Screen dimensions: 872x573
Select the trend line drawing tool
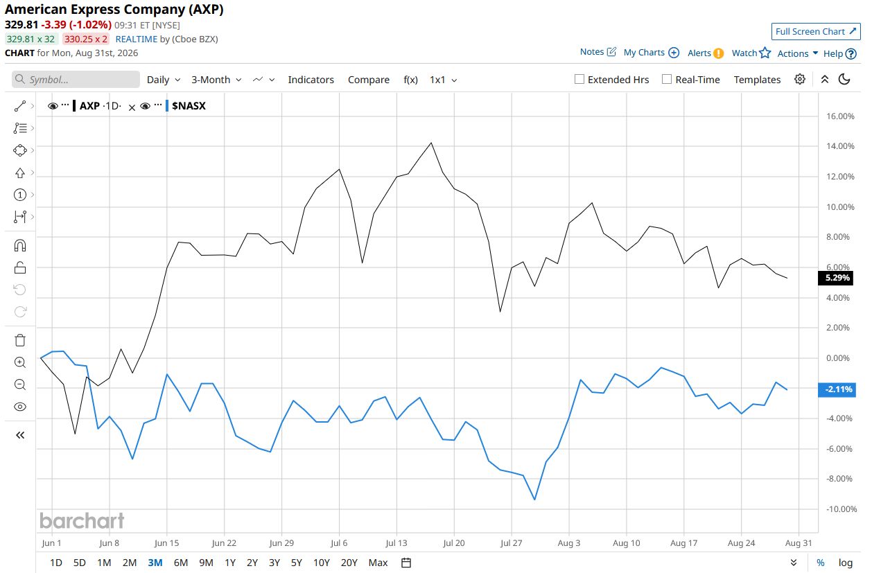click(20, 106)
